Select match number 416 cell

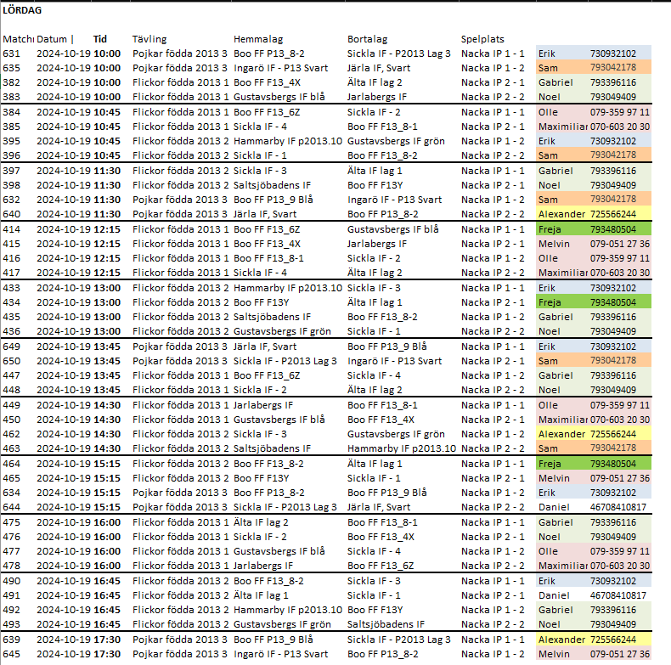[x=11, y=258]
